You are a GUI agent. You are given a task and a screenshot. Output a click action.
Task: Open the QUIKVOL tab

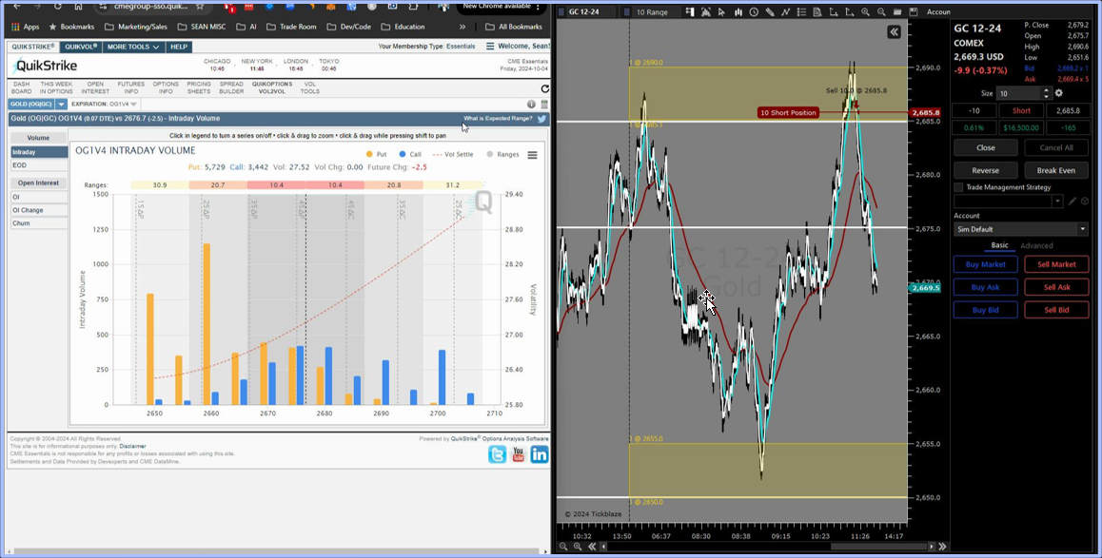tap(80, 47)
